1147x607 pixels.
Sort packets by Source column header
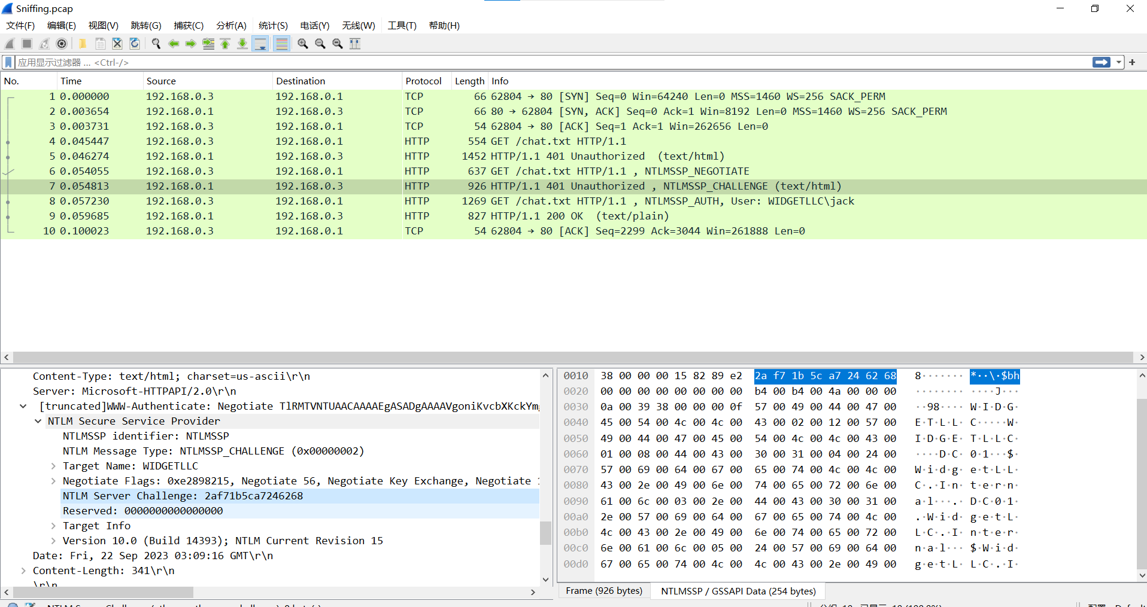(208, 81)
